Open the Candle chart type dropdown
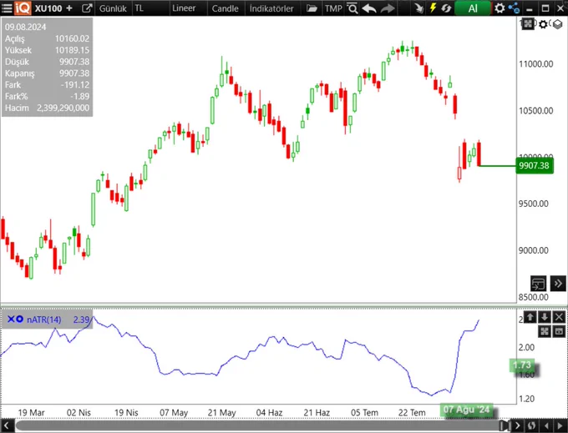 point(225,8)
